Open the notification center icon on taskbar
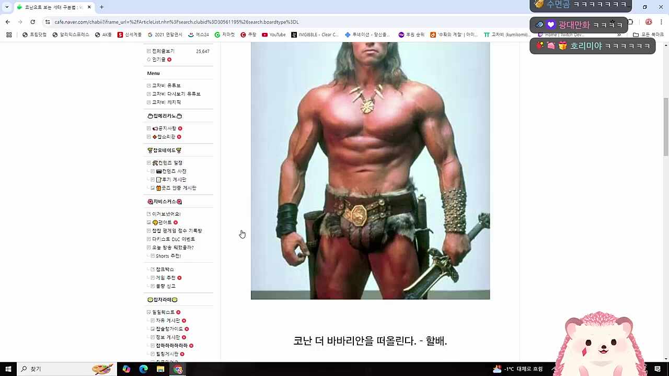Image resolution: width=669 pixels, height=376 pixels. coord(658,369)
